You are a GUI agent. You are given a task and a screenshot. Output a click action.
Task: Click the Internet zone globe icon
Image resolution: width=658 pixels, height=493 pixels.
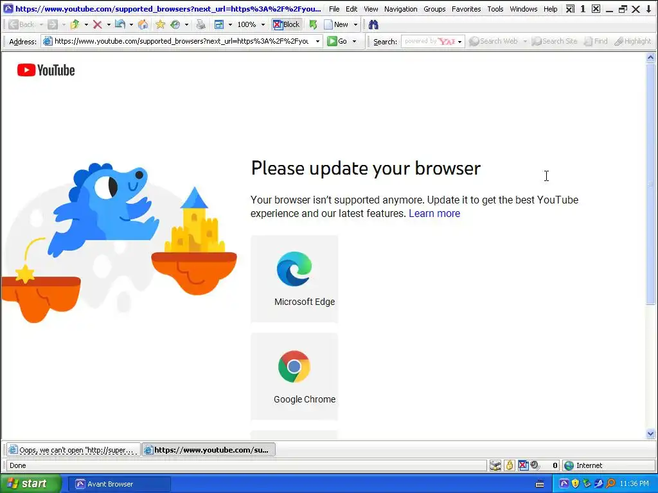pyautogui.click(x=569, y=465)
